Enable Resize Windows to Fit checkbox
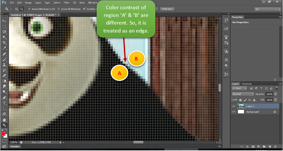This screenshot has width=283, height=151. [x=29, y=9]
